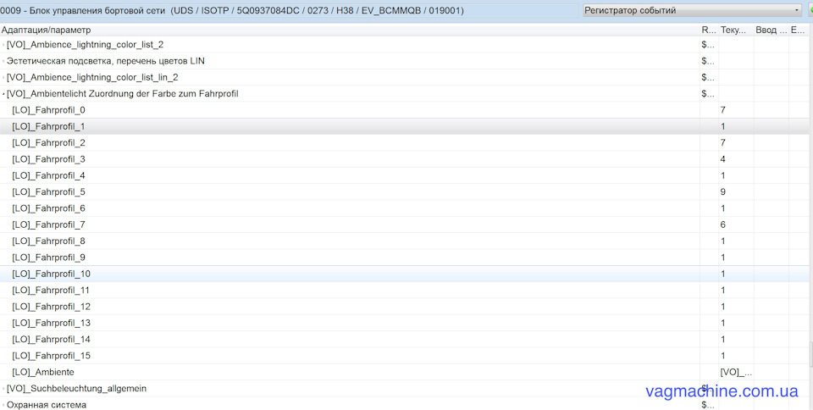Click the R... column header

(709, 30)
